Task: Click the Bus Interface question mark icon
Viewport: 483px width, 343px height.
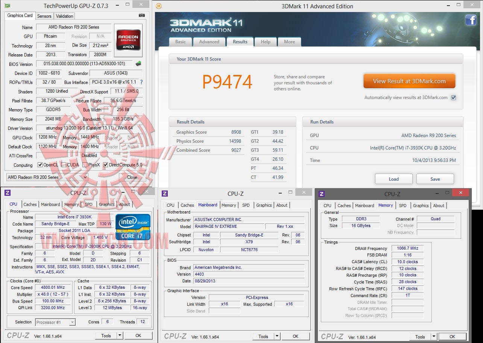Action: (141, 82)
